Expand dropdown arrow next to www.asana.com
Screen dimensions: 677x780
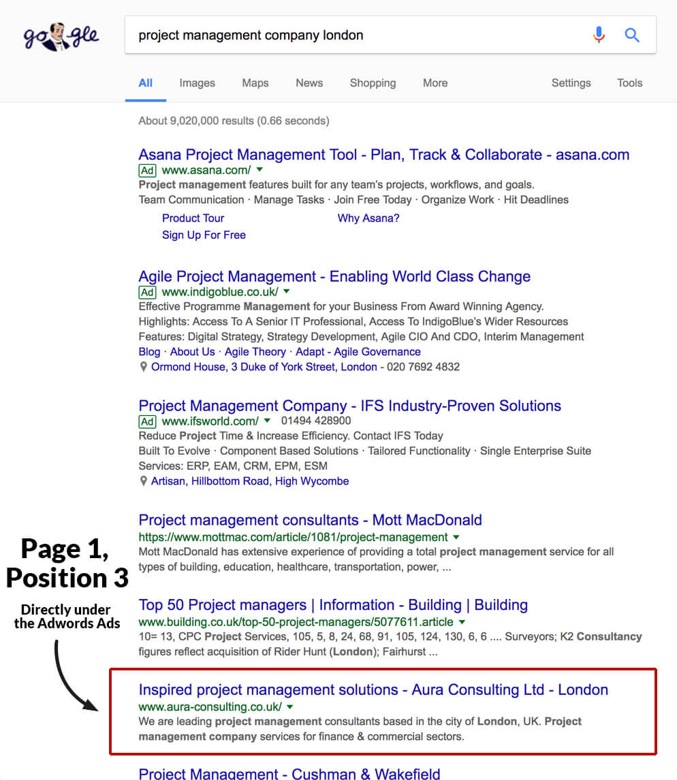tap(259, 169)
